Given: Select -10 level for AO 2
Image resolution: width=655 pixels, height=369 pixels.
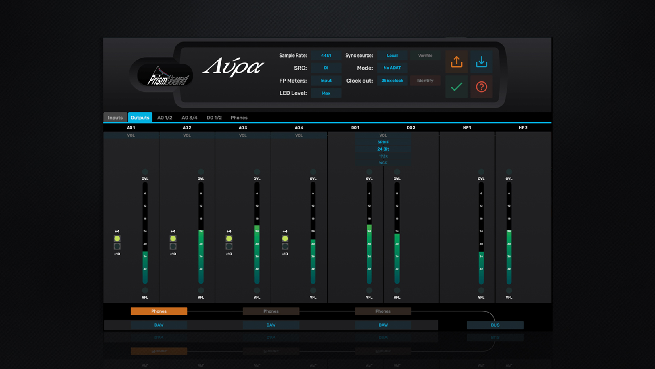Looking at the screenshot, I should coord(173,246).
